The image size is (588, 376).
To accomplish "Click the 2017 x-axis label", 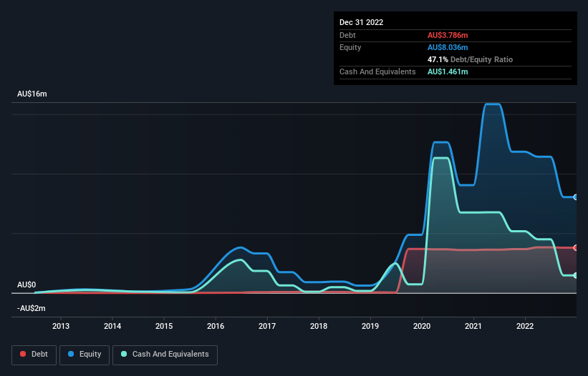I will 267,326.
